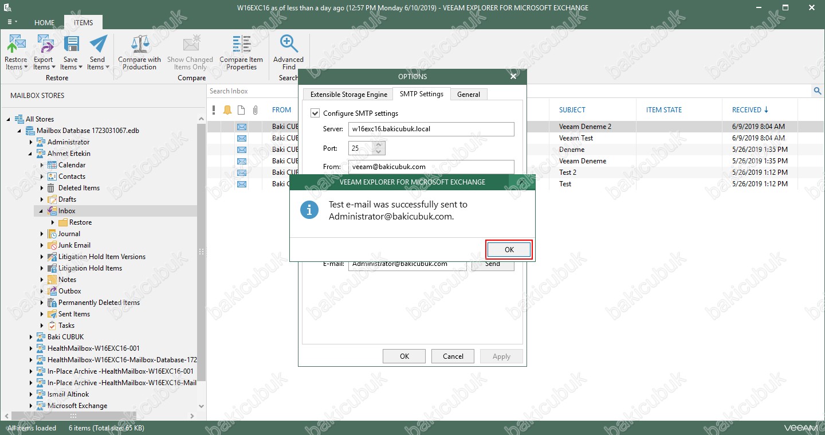The image size is (825, 435).
Task: Expand the Calendar folder arrow
Action: (42, 165)
